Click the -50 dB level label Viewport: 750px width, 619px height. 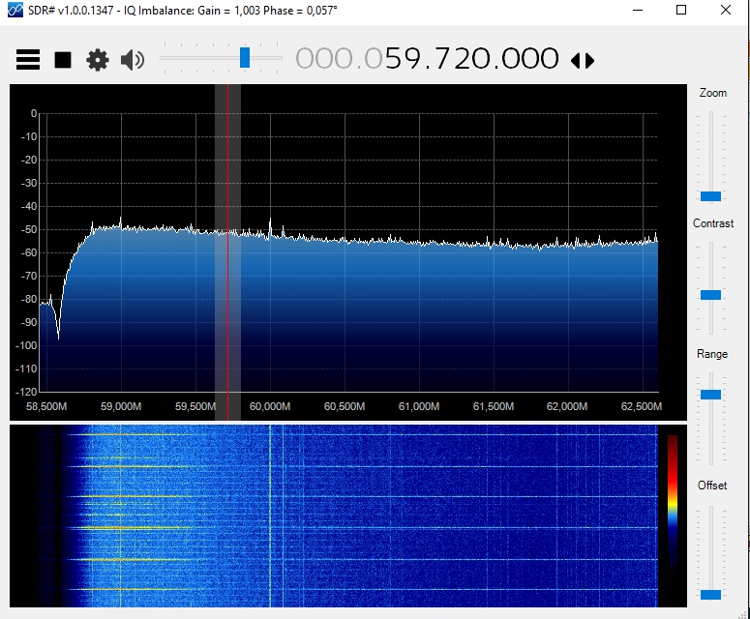click(x=29, y=229)
